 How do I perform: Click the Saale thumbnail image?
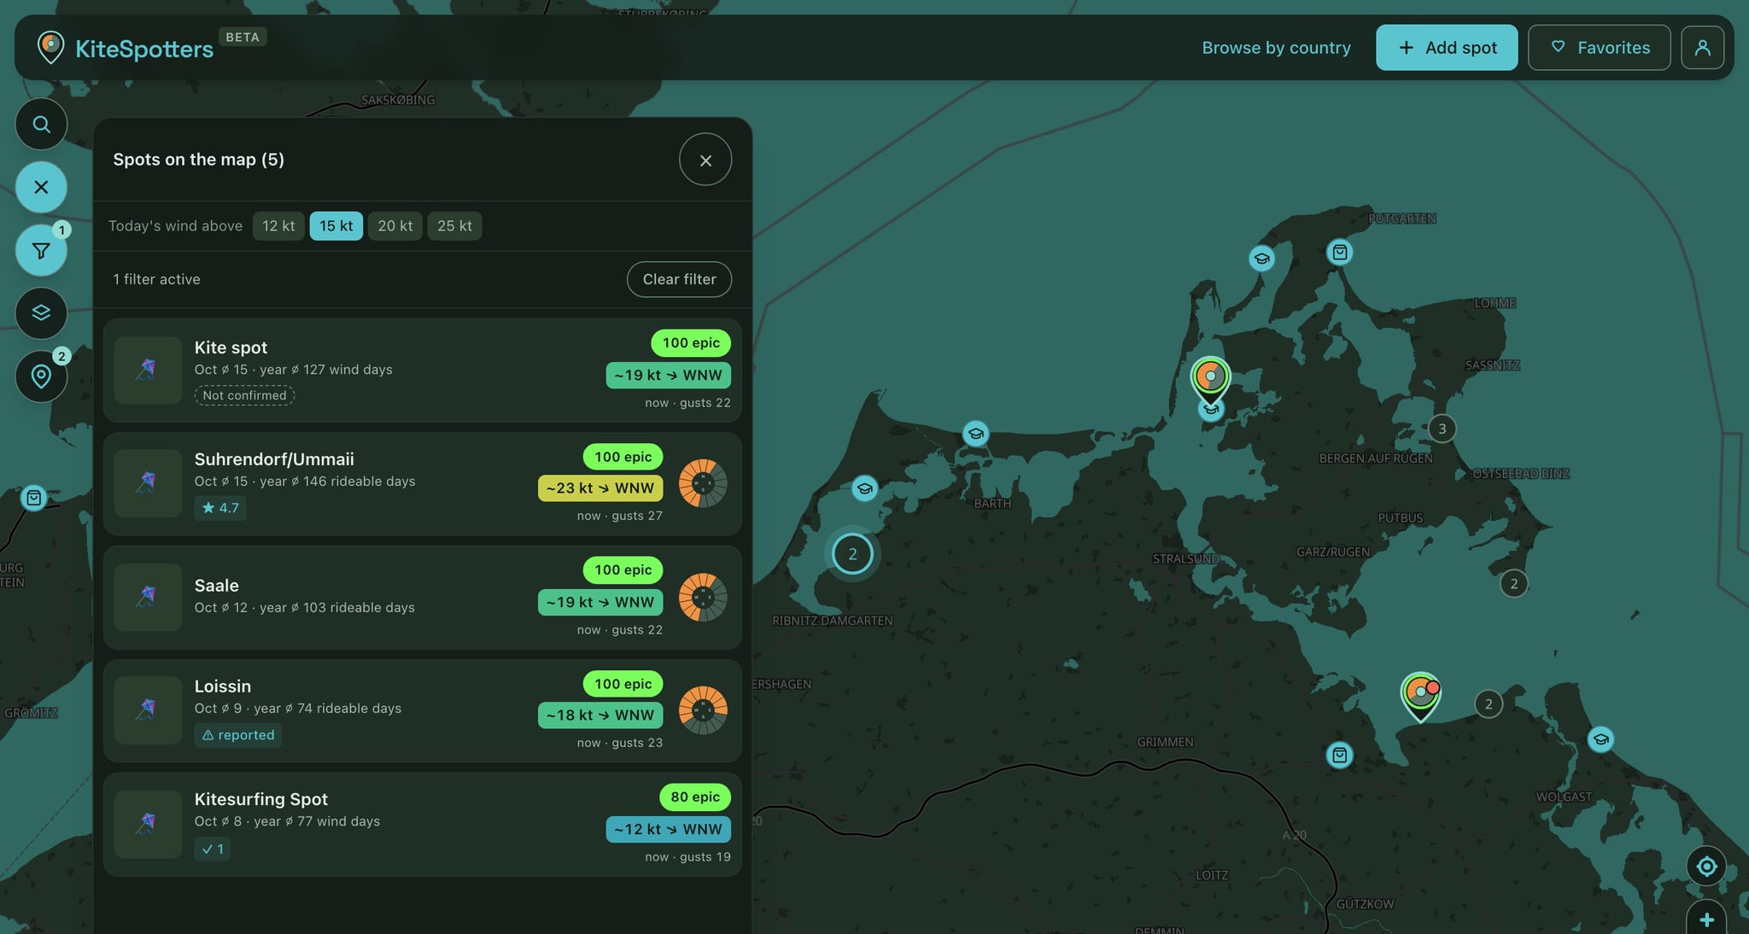148,598
